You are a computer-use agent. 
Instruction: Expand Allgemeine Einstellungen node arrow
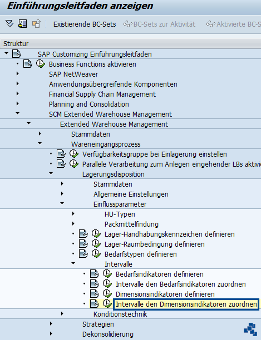point(62,194)
